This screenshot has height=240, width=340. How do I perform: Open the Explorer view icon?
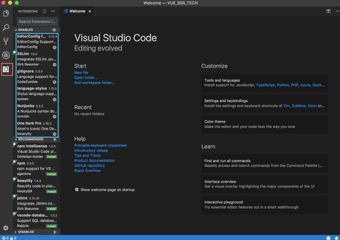click(x=6, y=13)
